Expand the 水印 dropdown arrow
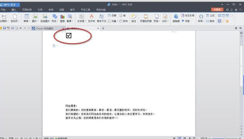244x139 pixels. (168, 21)
